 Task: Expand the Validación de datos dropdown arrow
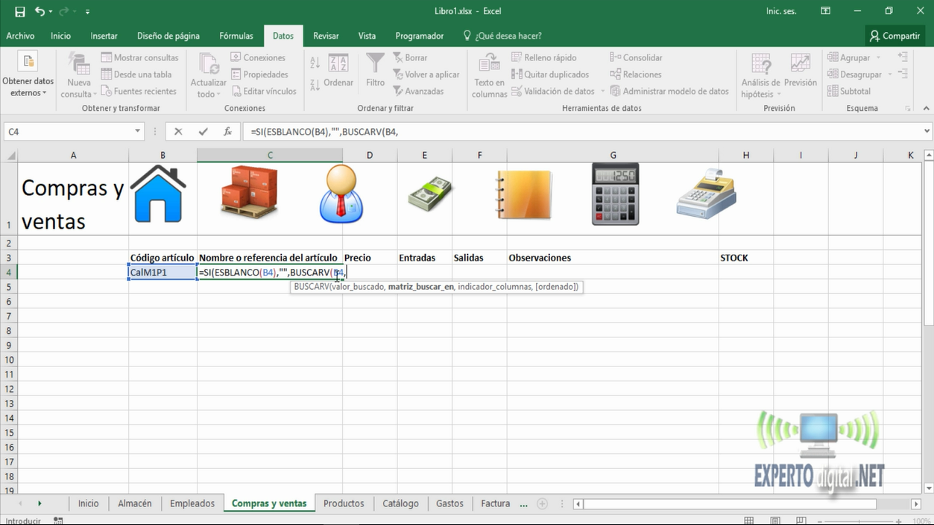(x=602, y=92)
